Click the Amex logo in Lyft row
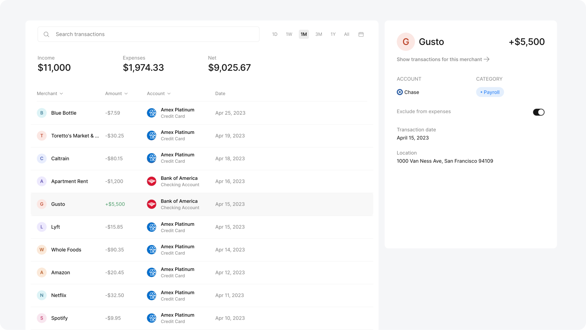 [x=152, y=227]
